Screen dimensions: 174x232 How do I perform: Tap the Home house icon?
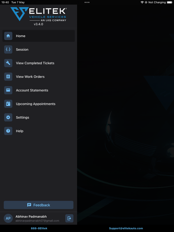pyautogui.click(x=8, y=36)
